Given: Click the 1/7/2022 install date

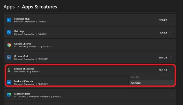Looking at the screenshot, I should (42, 34).
